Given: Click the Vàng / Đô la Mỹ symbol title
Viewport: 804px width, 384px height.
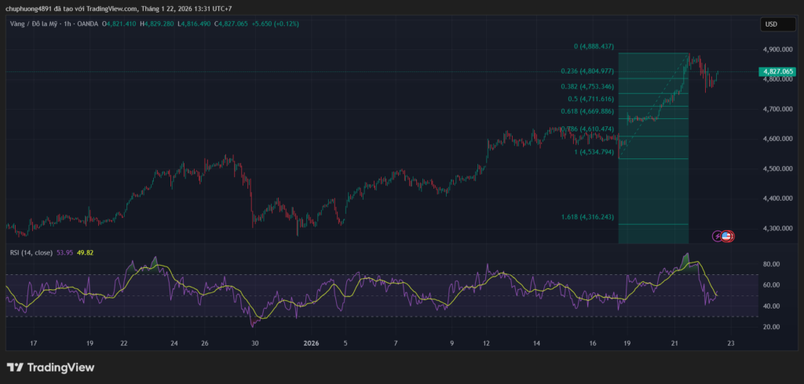Looking at the screenshot, I should [35, 24].
